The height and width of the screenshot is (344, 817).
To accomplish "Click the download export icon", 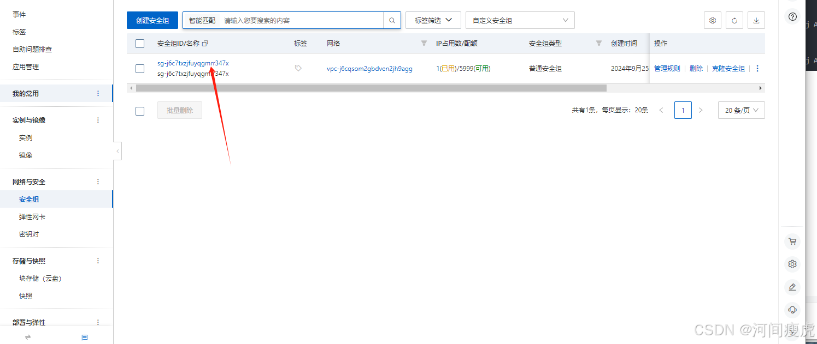I will click(x=756, y=21).
